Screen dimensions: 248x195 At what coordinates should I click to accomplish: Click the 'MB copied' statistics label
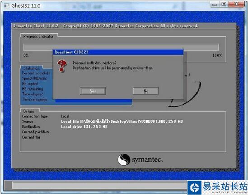[x=30, y=84]
